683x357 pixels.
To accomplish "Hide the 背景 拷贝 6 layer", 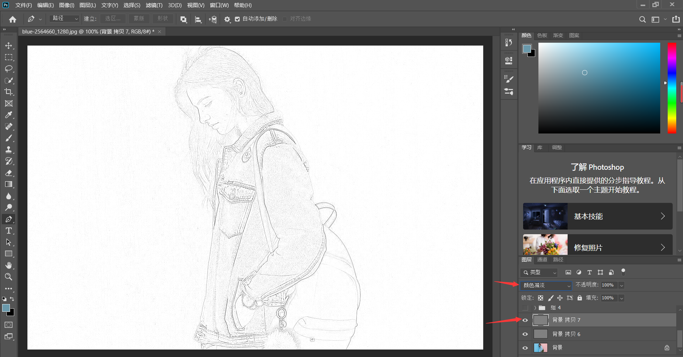I will tap(525, 334).
